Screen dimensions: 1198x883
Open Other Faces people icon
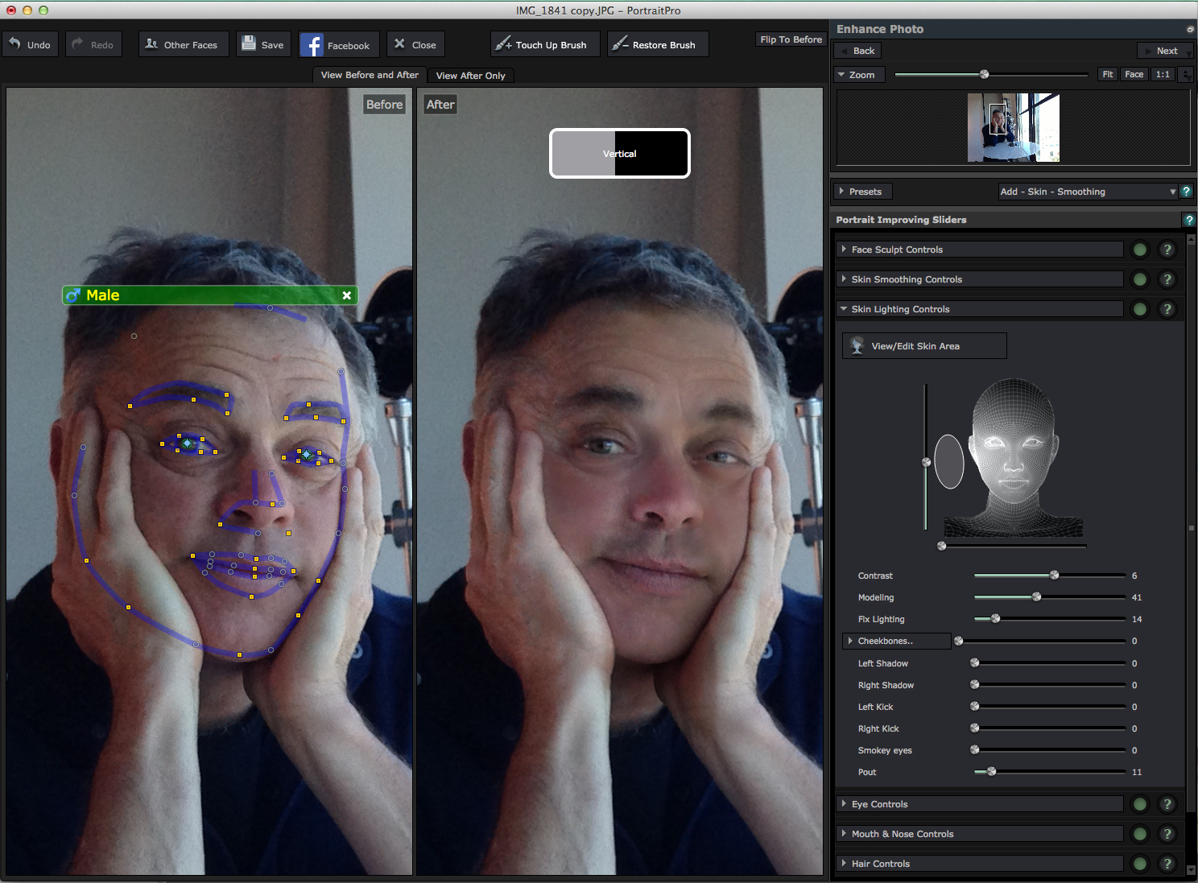click(x=151, y=43)
